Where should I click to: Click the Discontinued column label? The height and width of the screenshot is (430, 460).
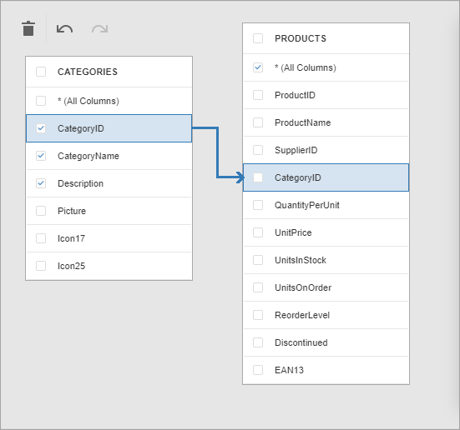click(x=301, y=342)
